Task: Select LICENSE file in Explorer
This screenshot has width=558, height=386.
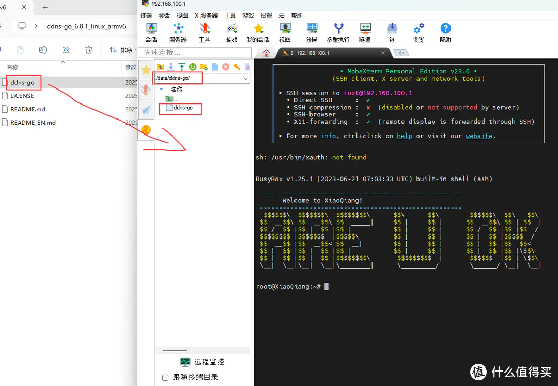Action: pyautogui.click(x=22, y=96)
